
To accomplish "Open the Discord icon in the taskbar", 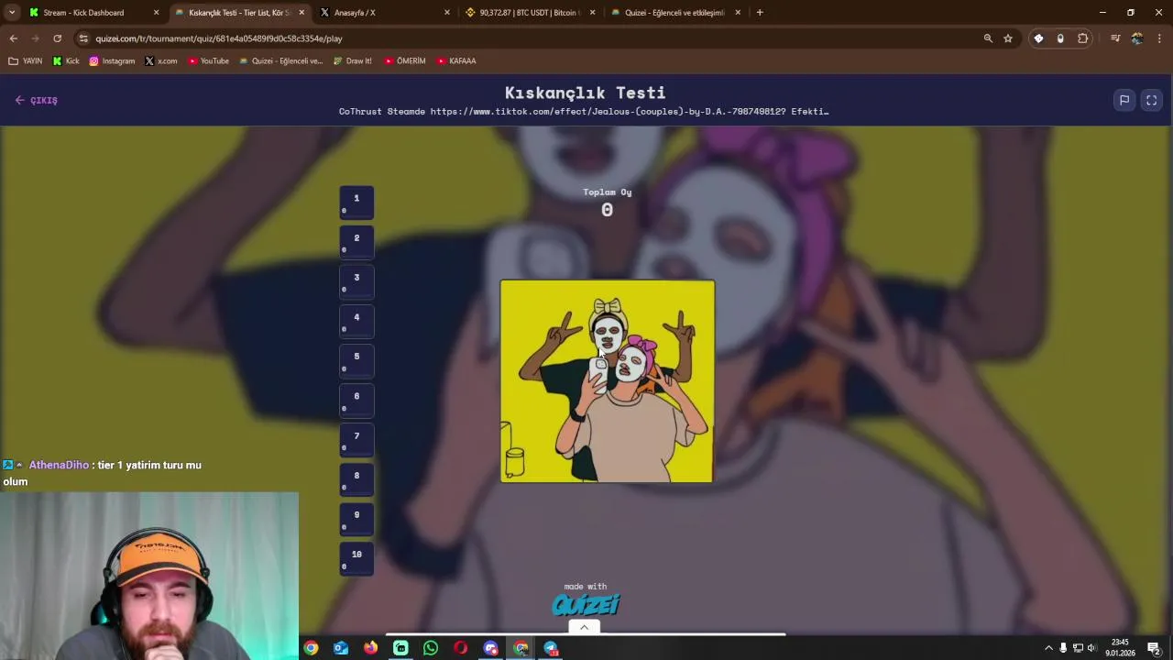I will (491, 648).
